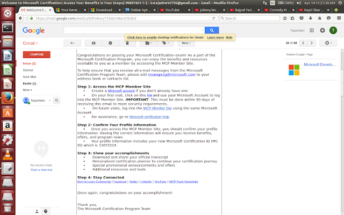This screenshot has height=215, width=344.
Task: Switch to the contacts person icon
Action: point(37,211)
